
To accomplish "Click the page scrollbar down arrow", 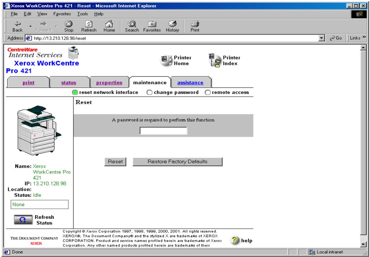I will tap(363, 245).
